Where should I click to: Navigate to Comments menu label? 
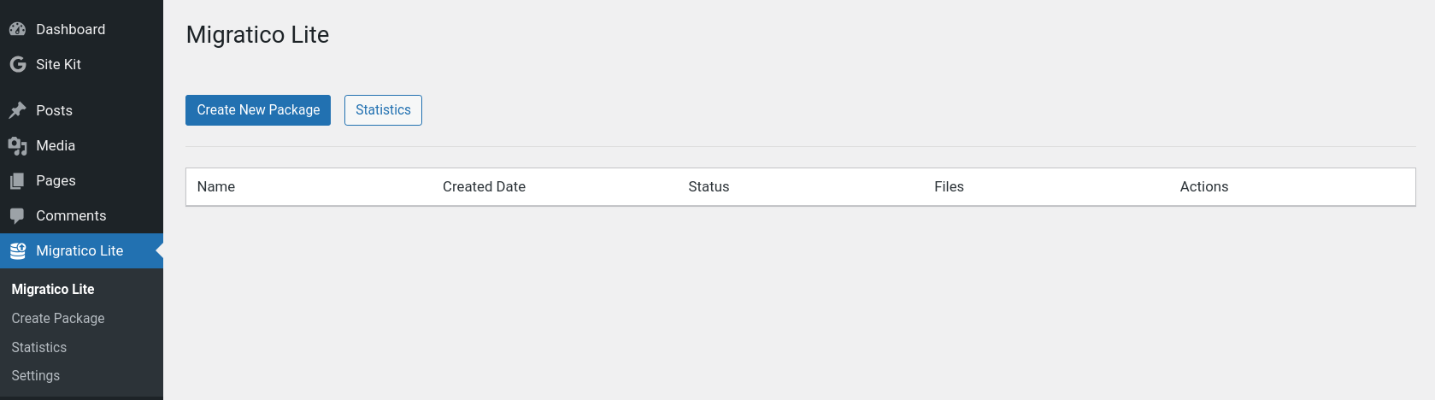pos(71,215)
